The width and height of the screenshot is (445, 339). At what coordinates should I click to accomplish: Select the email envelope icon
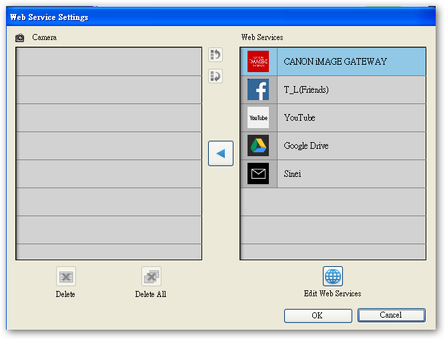pos(258,174)
